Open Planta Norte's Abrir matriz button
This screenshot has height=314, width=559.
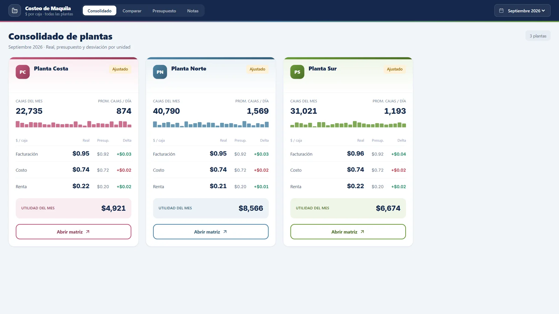211,232
